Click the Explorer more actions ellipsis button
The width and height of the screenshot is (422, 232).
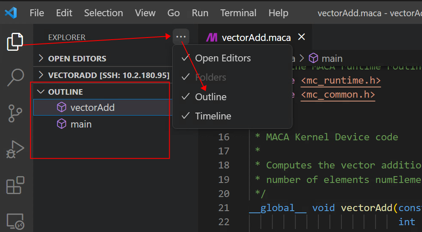click(181, 37)
